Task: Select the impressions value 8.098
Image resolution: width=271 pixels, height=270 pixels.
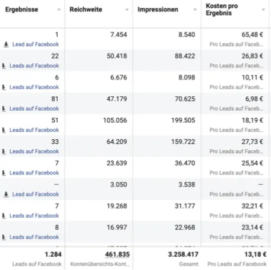Action: tap(187, 78)
